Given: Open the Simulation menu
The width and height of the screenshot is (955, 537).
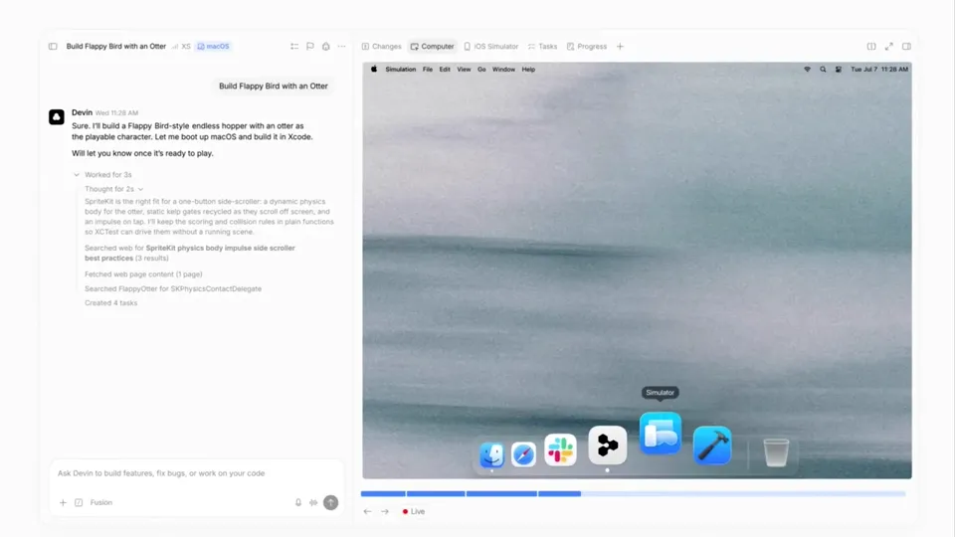Looking at the screenshot, I should click(x=401, y=70).
